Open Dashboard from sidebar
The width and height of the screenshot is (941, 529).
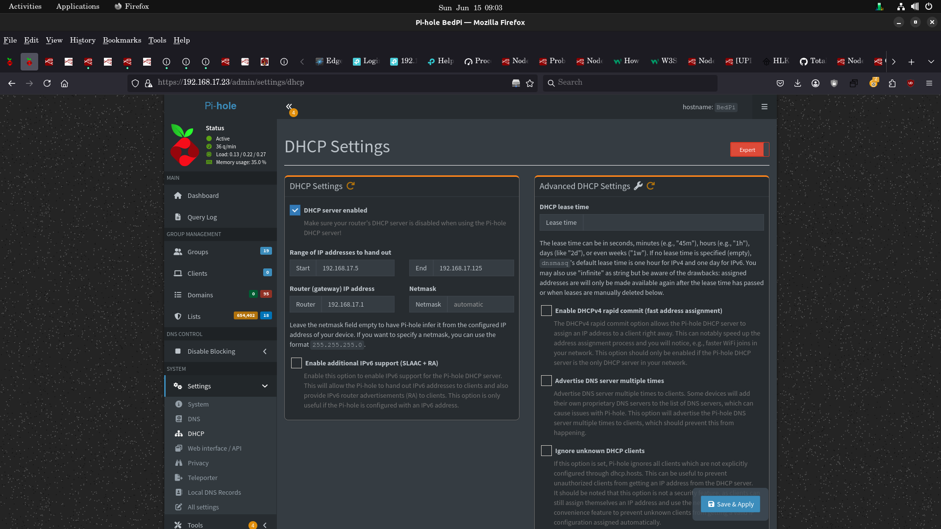221,195
